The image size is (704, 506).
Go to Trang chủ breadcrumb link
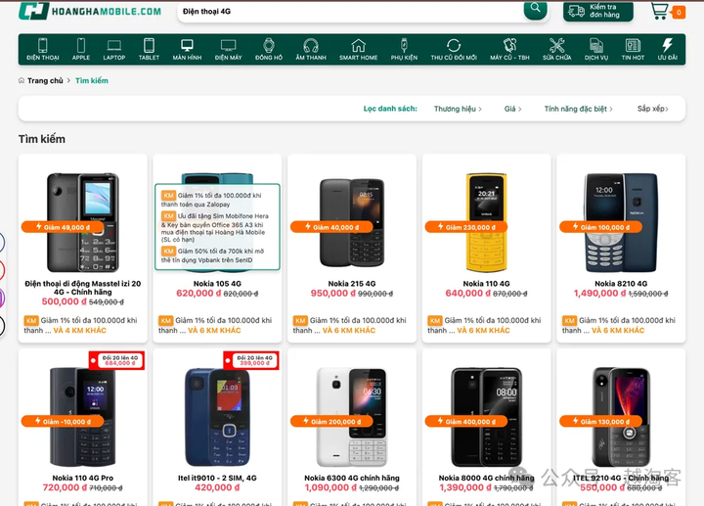45,81
